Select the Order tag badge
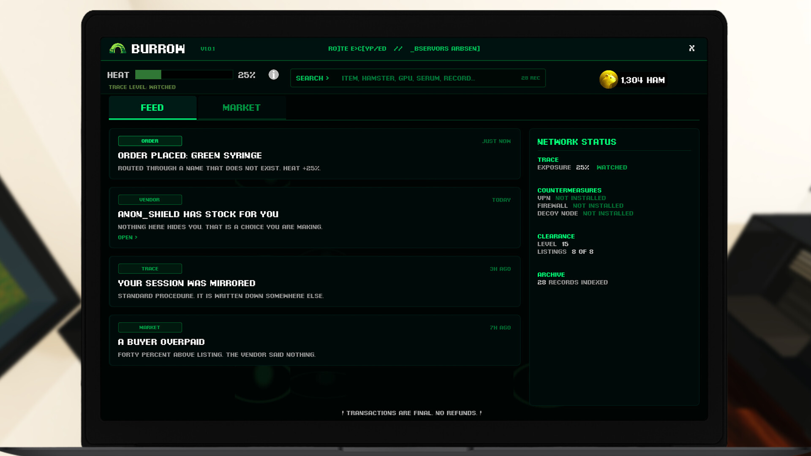 [x=150, y=141]
